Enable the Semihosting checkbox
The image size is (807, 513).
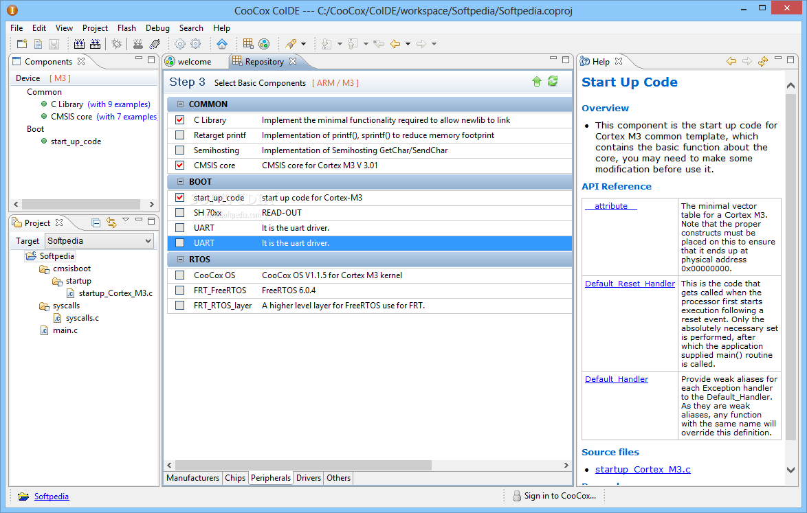pos(179,150)
